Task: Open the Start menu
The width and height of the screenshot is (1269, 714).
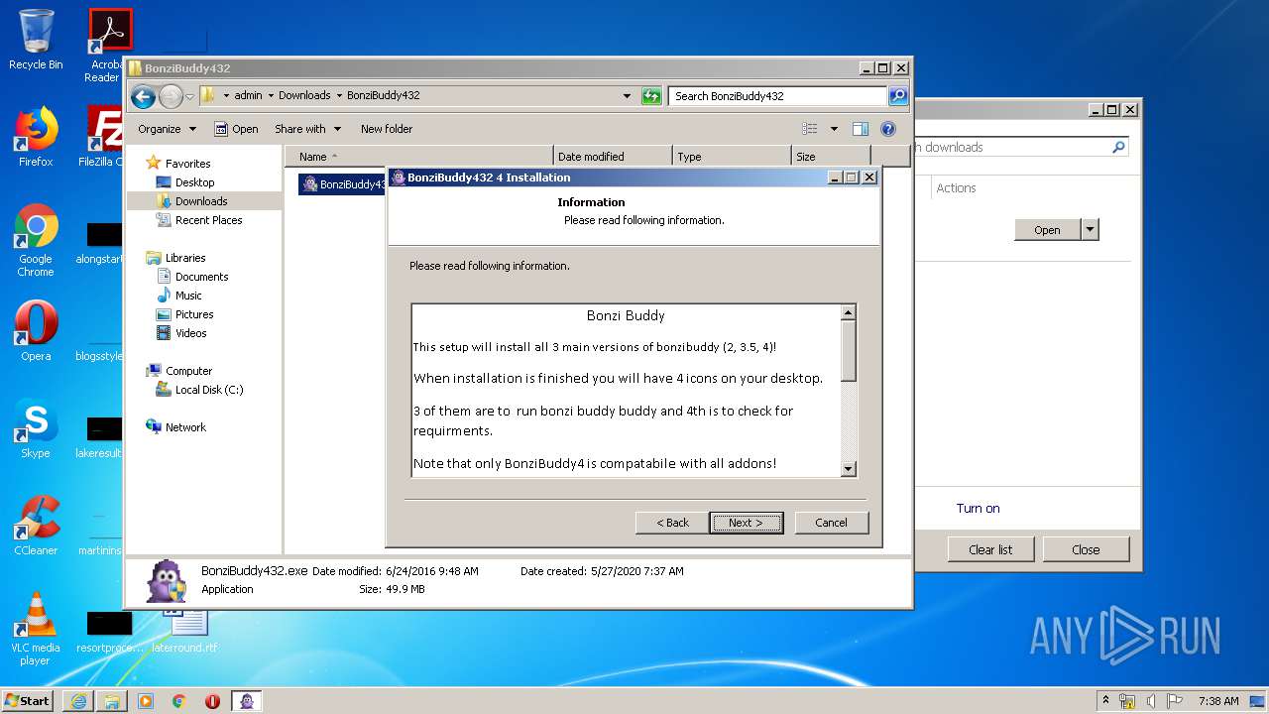Action: pos(28,701)
